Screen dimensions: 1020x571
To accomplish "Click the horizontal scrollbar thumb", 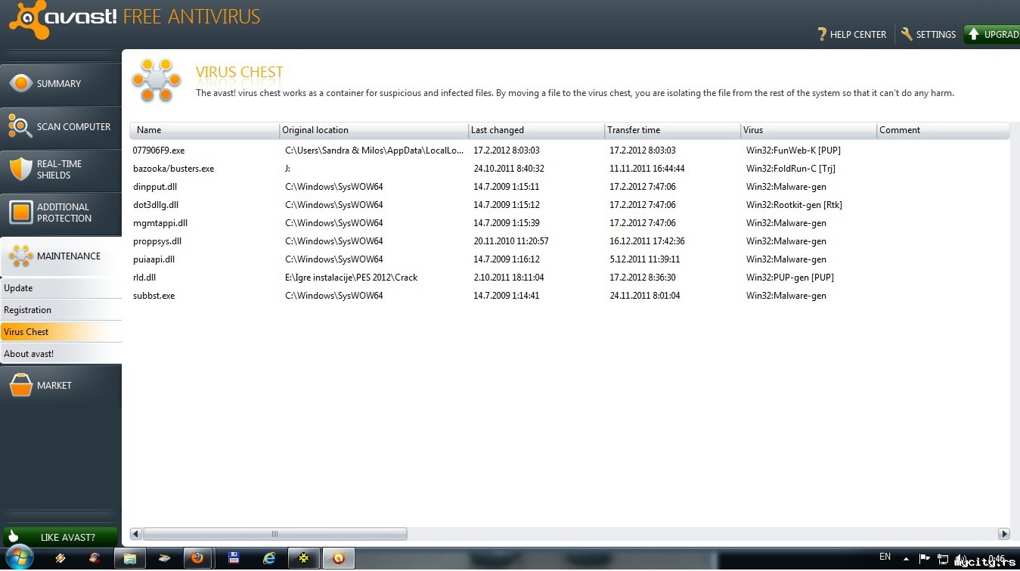I will point(275,534).
